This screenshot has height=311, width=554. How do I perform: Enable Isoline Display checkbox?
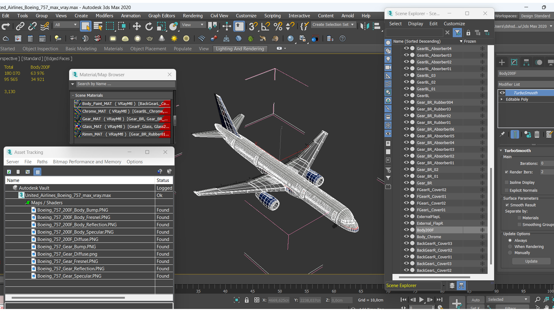506,182
